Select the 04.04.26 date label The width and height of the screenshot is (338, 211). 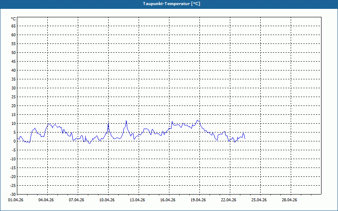tap(46, 200)
